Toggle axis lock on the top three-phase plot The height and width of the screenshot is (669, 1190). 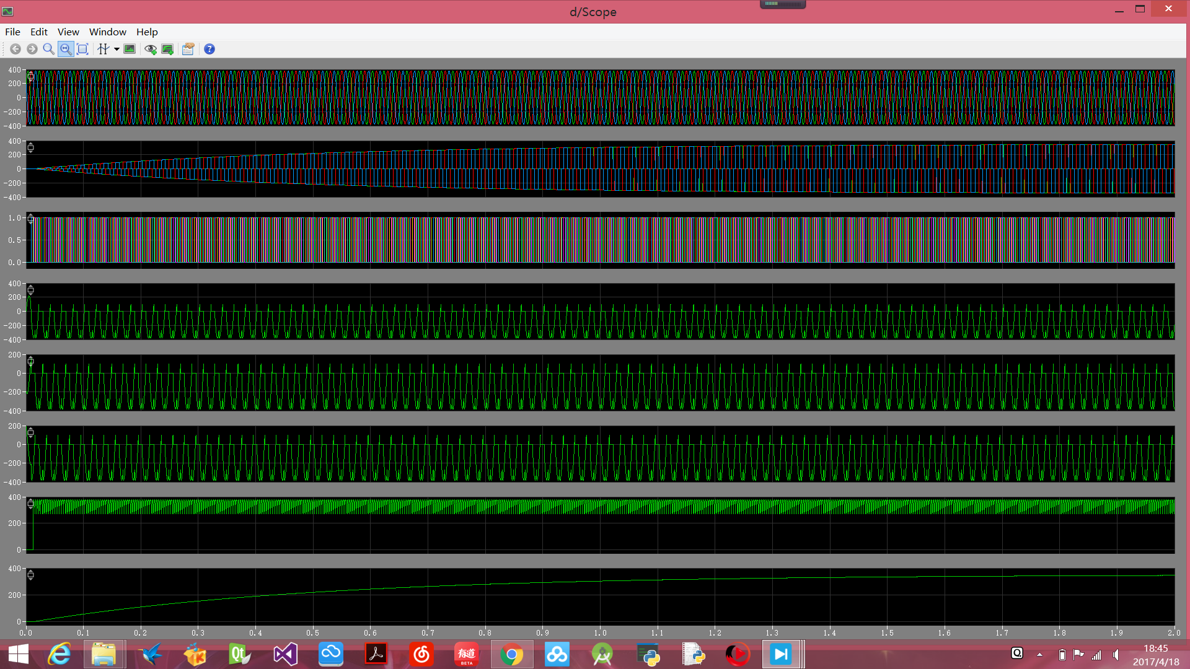[30, 76]
